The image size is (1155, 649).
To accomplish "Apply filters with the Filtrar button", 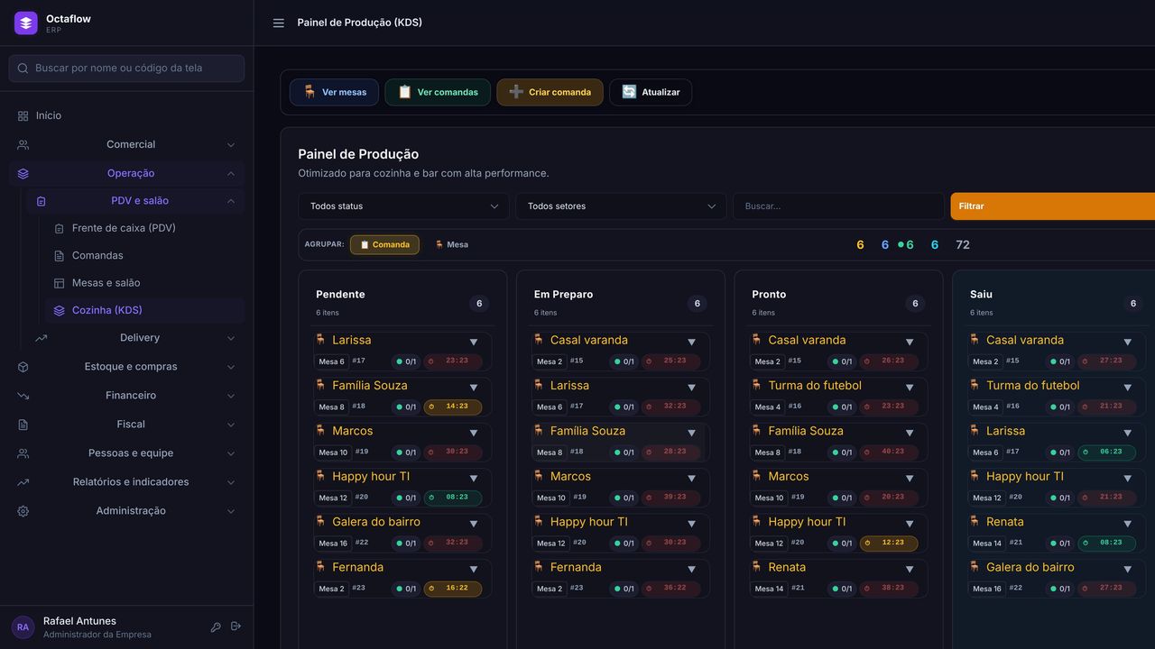I will (1052, 206).
